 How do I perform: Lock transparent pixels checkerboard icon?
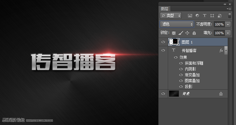174,33
